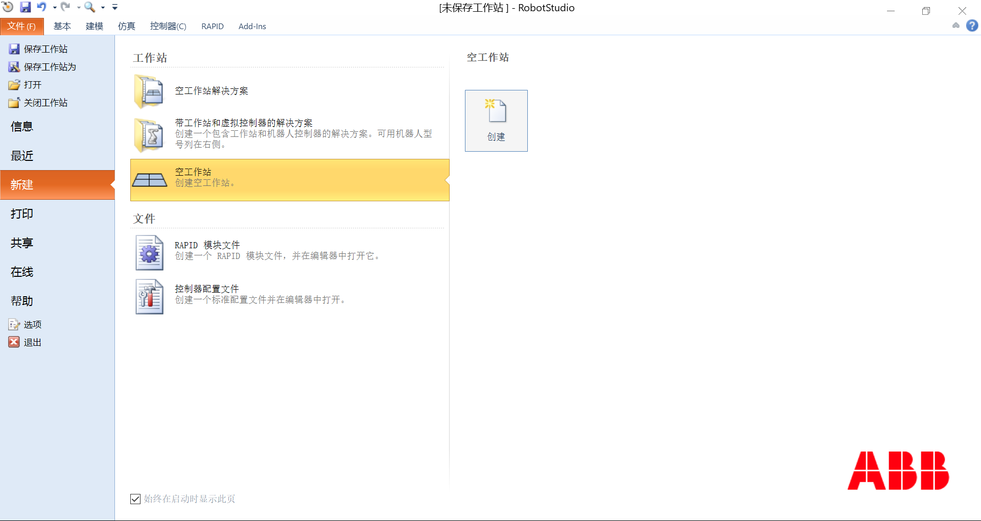The width and height of the screenshot is (981, 521).
Task: Open the undo history dropdown arrow
Action: 54,8
